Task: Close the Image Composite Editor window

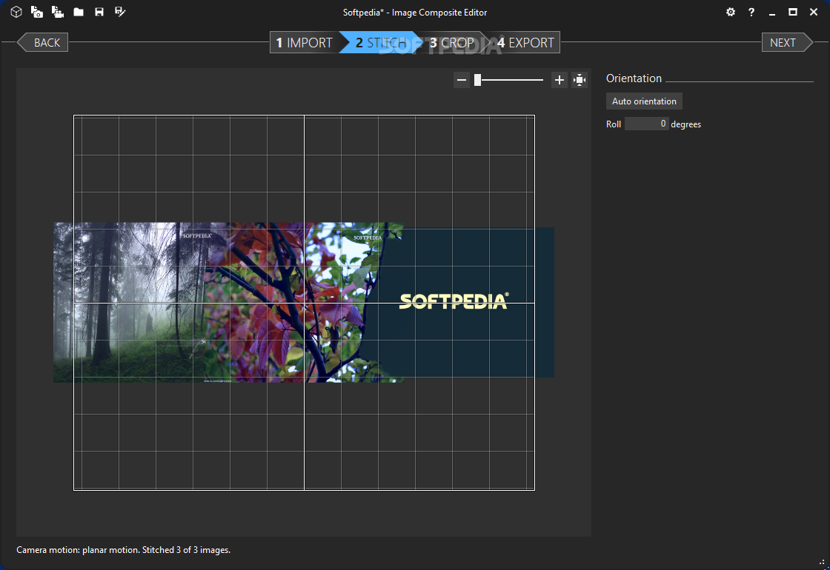Action: 814,12
